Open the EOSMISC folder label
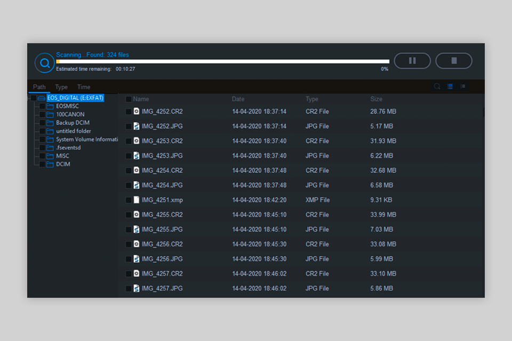The width and height of the screenshot is (512, 341). tap(67, 106)
